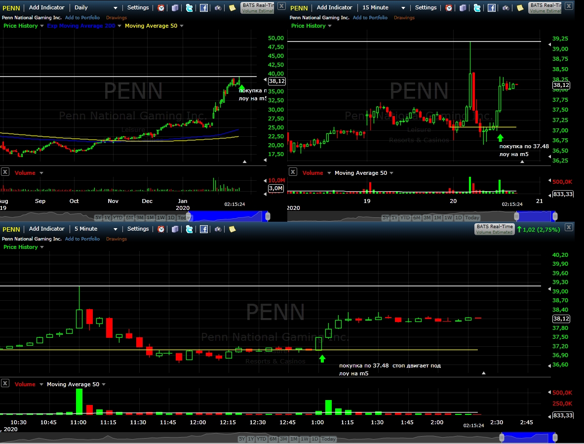This screenshot has height=444, width=584.
Task: Remove the Volume pane in the daily chart
Action: tap(5, 172)
